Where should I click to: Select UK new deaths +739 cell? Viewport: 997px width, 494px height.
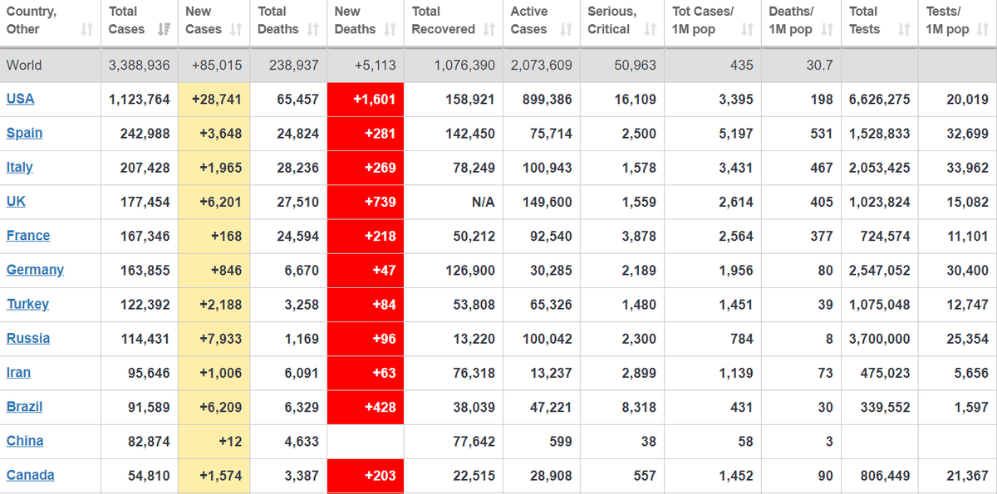pos(366,202)
